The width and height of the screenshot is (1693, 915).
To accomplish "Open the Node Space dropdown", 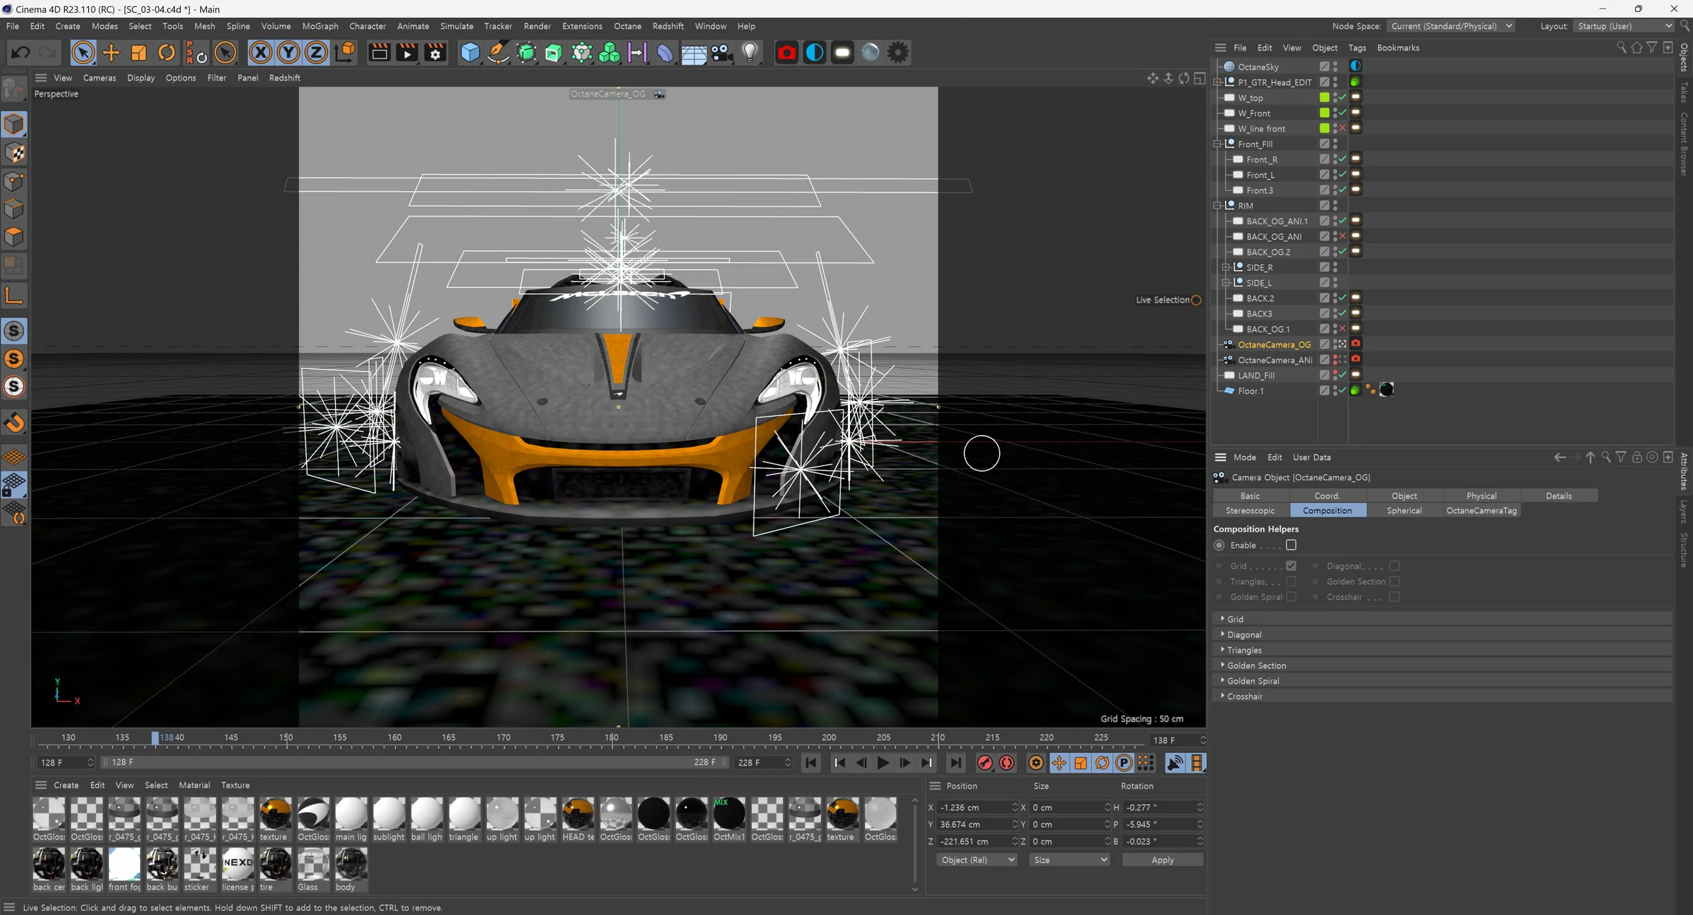I will click(x=1452, y=26).
